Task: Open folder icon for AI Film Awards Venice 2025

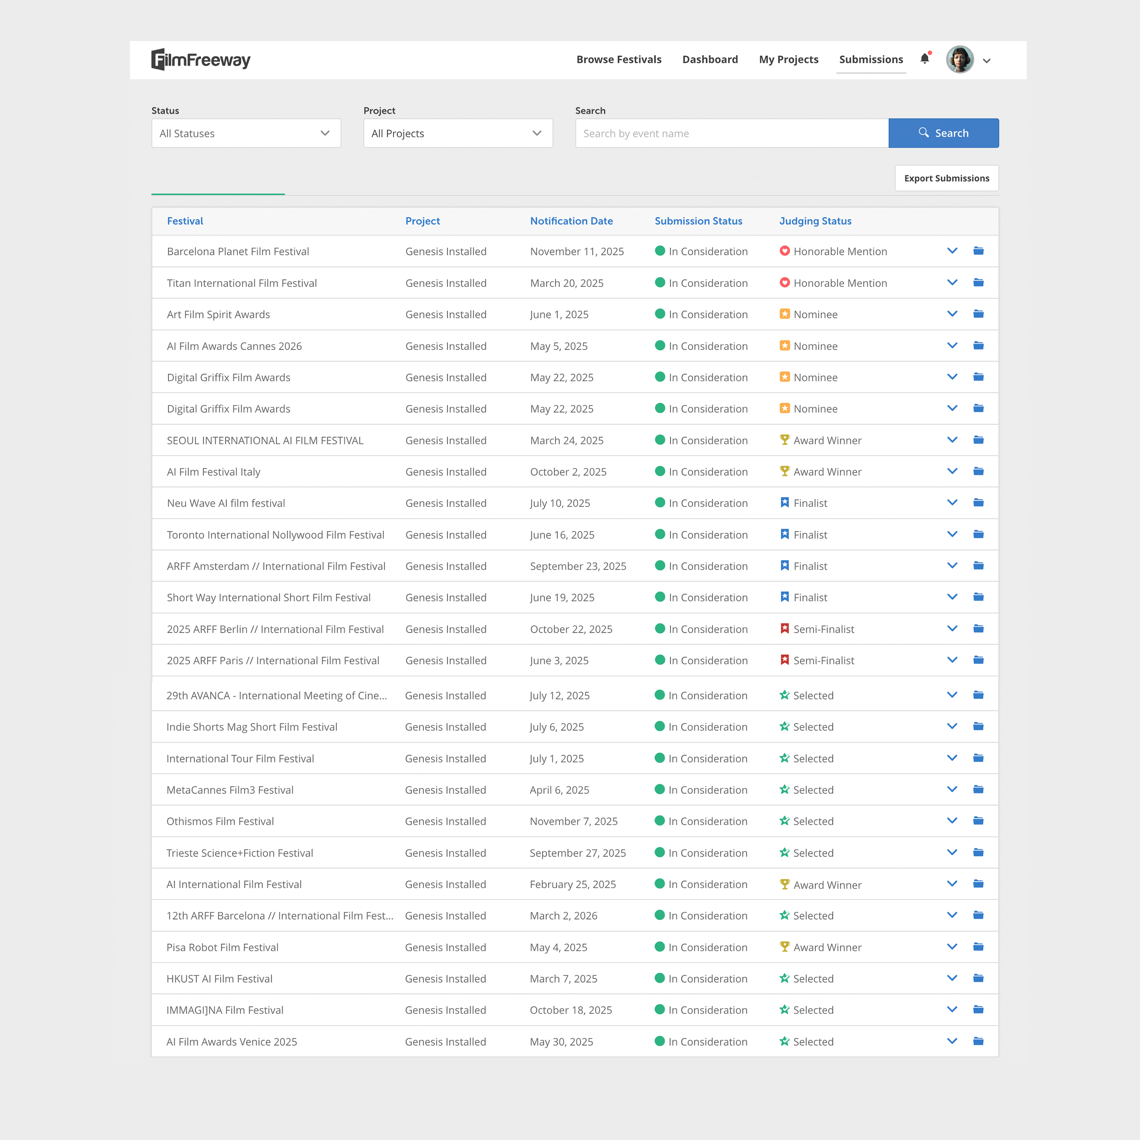Action: [x=978, y=1042]
